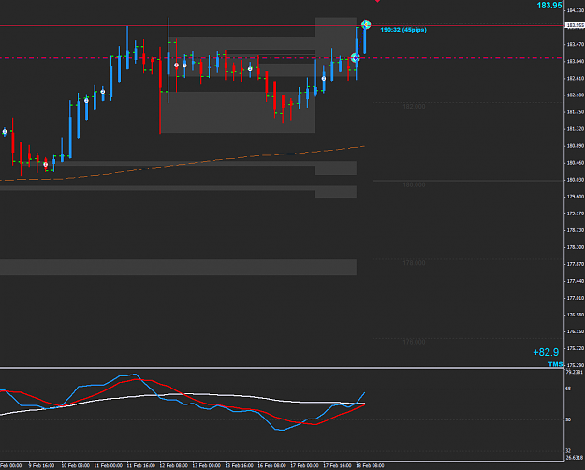
Task: Click the 176.000 round-number level label
Action: coord(414,342)
